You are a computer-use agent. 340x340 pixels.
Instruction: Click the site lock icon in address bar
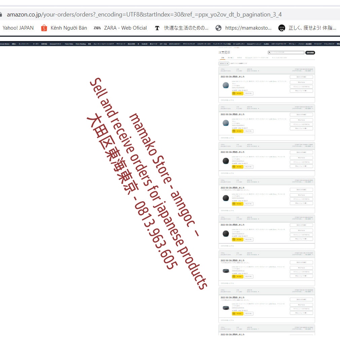point(1,14)
